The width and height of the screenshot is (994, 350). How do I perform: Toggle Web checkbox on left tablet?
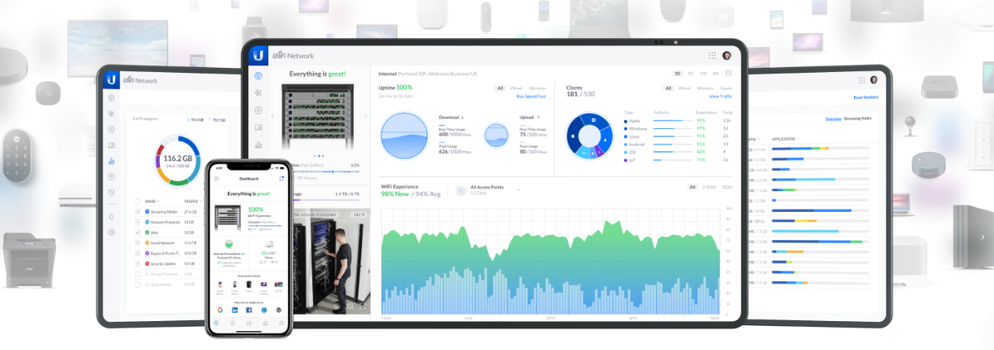click(138, 233)
